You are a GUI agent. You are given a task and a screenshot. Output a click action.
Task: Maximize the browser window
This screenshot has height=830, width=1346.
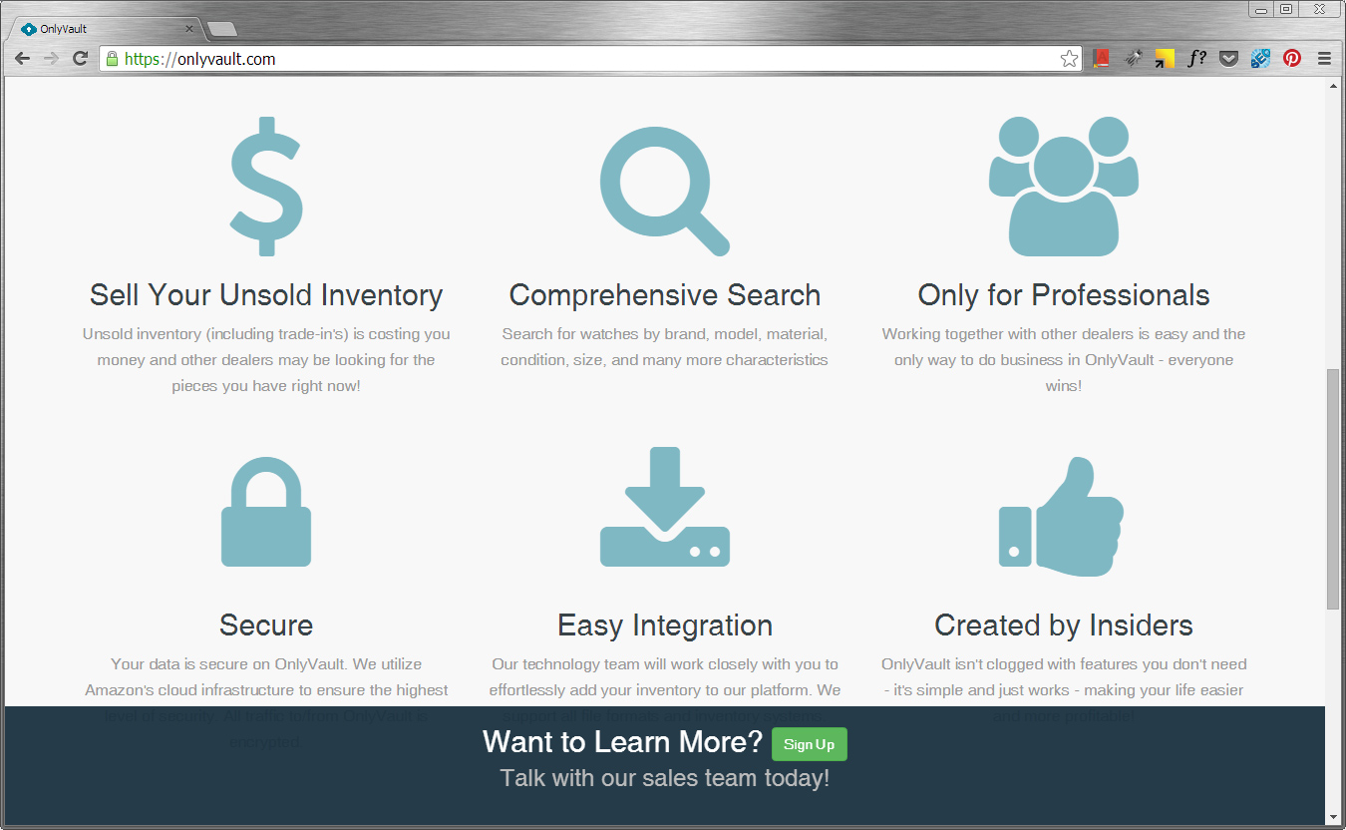click(x=1286, y=9)
